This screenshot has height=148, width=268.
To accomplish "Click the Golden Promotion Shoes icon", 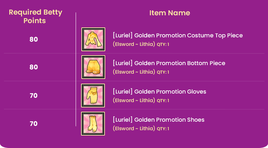I will pos(93,123).
